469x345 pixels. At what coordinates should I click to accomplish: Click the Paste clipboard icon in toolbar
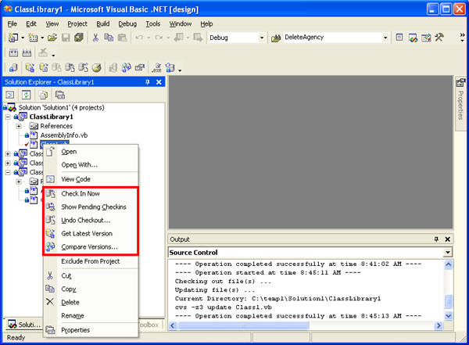(x=122, y=38)
